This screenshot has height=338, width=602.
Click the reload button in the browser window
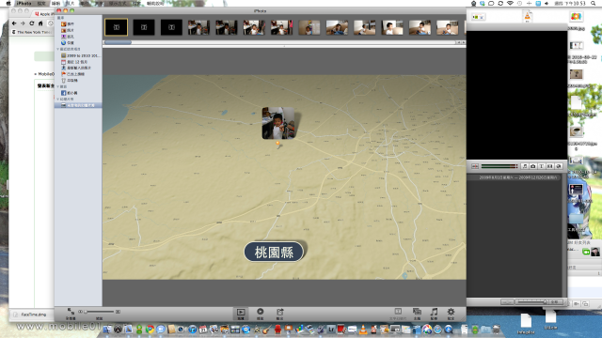point(31,23)
